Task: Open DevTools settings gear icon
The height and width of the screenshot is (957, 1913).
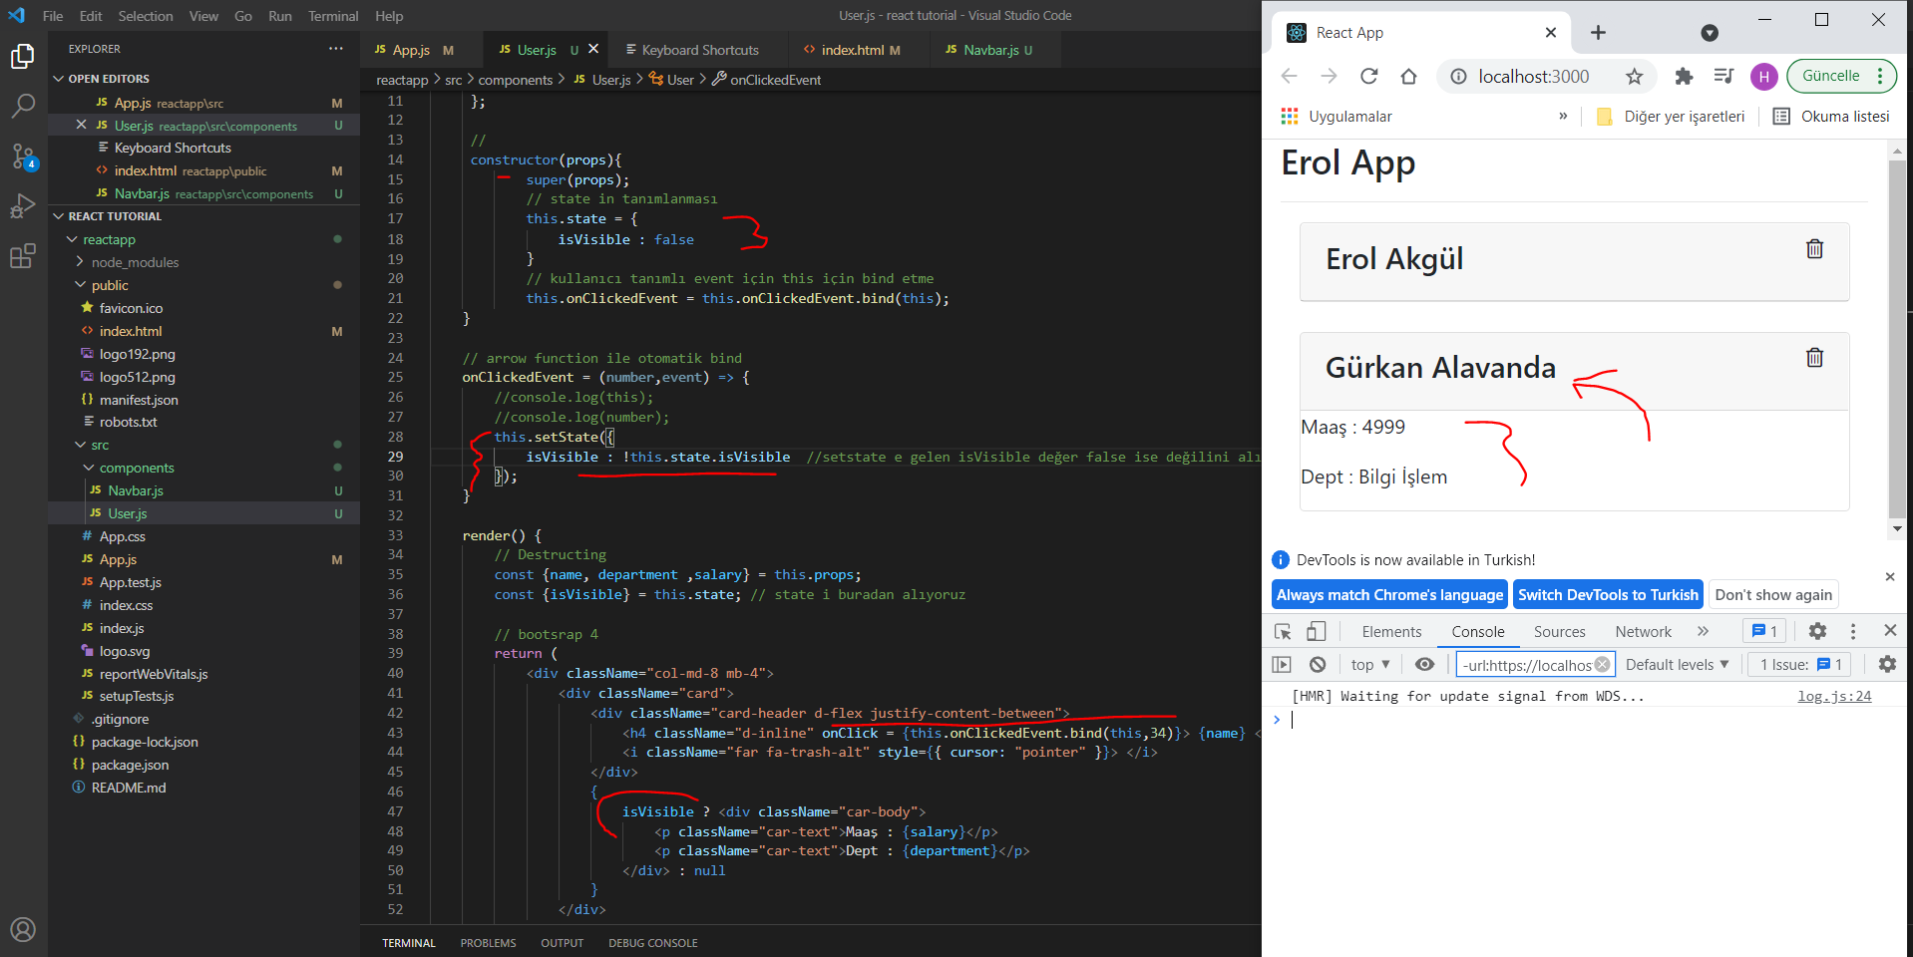Action: (1817, 631)
